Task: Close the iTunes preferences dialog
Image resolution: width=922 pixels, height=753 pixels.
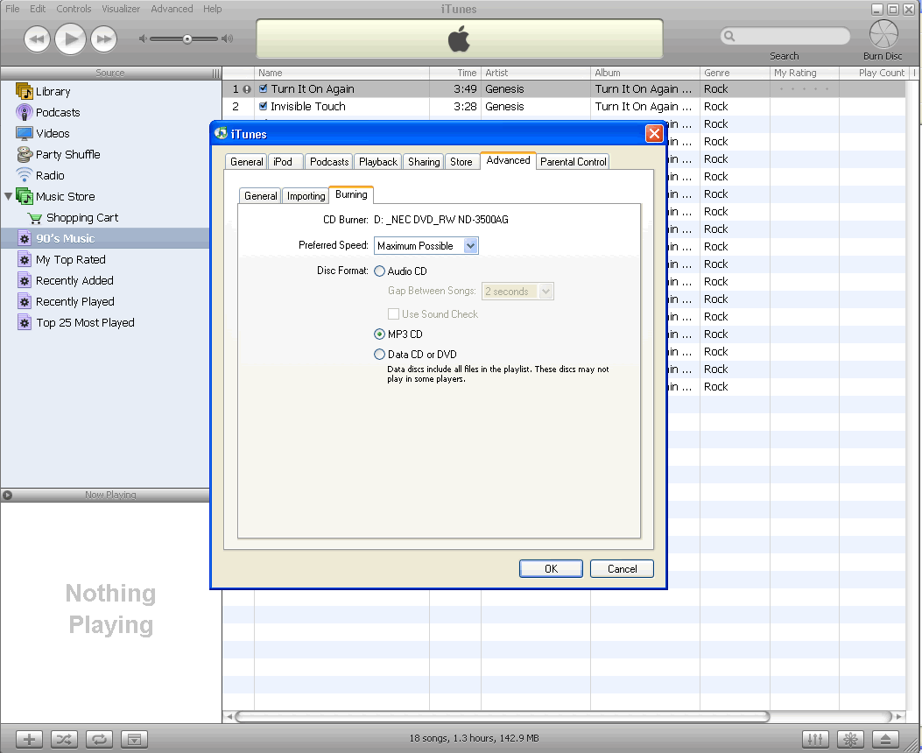Action: [x=654, y=134]
